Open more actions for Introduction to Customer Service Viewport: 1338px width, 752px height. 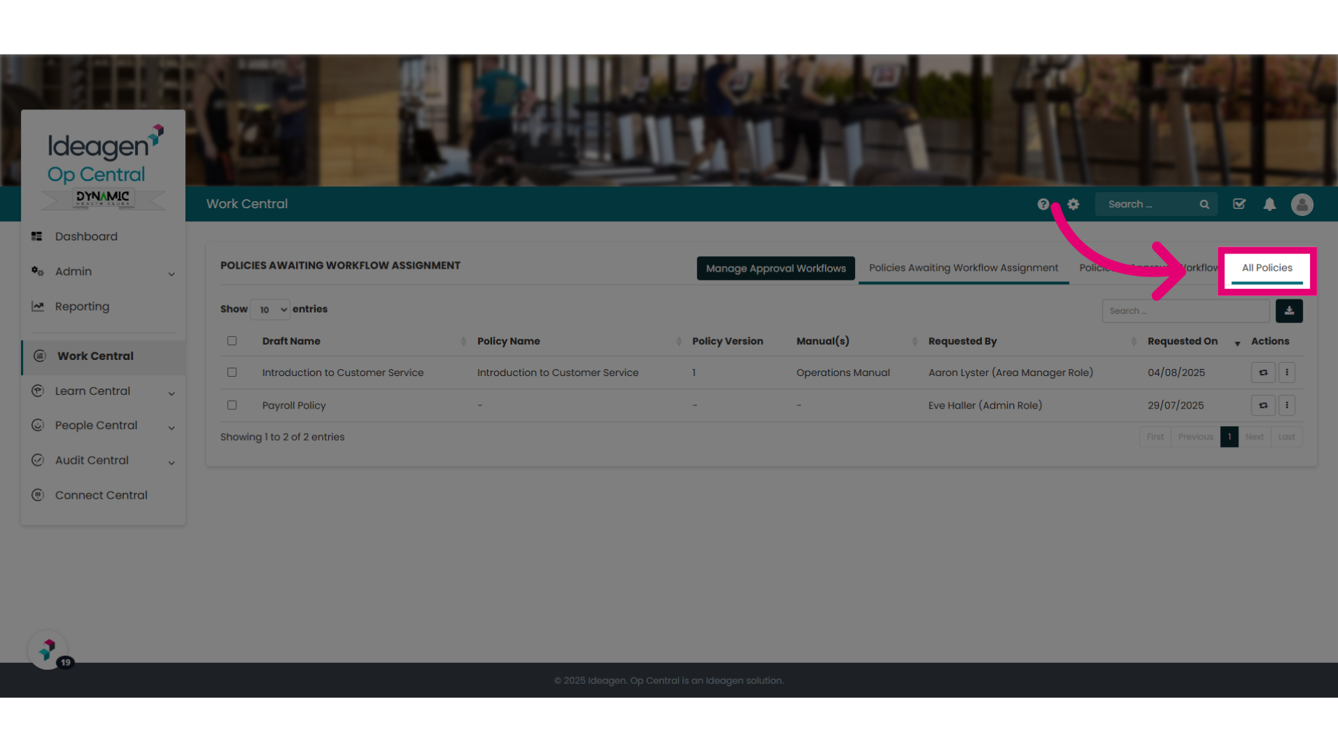[1286, 373]
